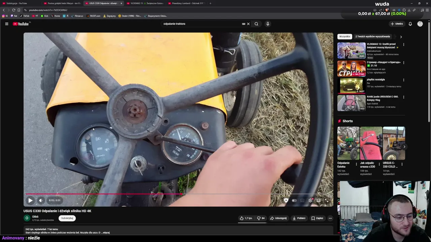Switch to VLOGMAS 11 browser tab
Screen dimensions: 431x242
click(x=145, y=3)
